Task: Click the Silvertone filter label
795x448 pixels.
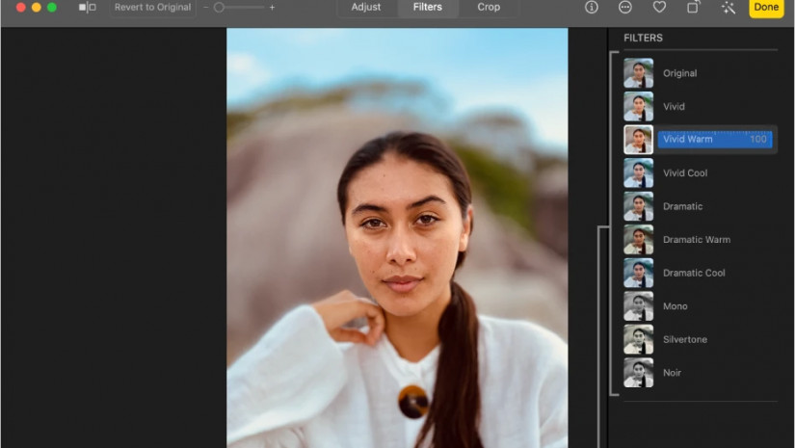Action: coord(685,339)
